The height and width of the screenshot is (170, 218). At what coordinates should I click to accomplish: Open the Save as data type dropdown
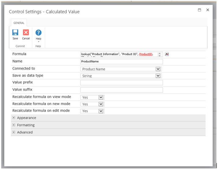121,76
